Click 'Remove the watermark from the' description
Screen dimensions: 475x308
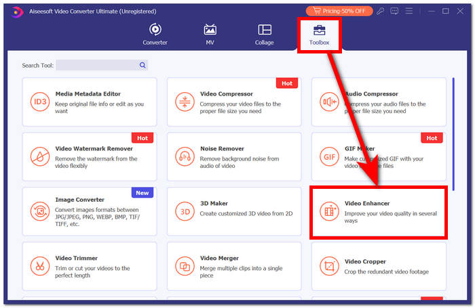[96, 162]
